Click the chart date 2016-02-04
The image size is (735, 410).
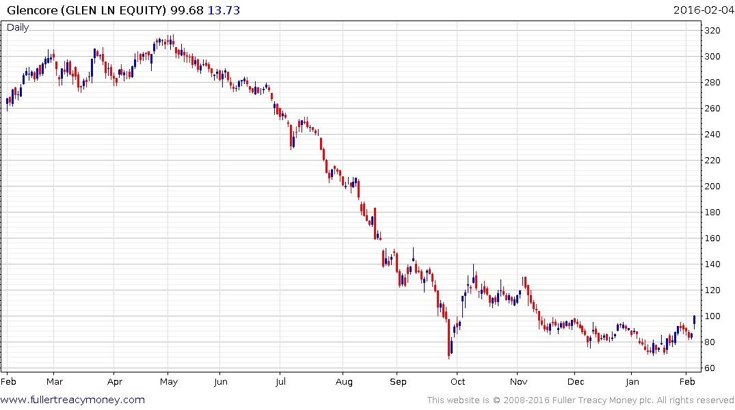coord(704,10)
